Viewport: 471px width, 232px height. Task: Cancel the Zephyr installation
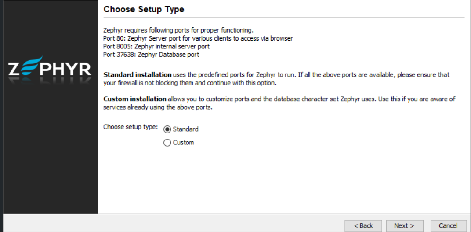click(448, 226)
